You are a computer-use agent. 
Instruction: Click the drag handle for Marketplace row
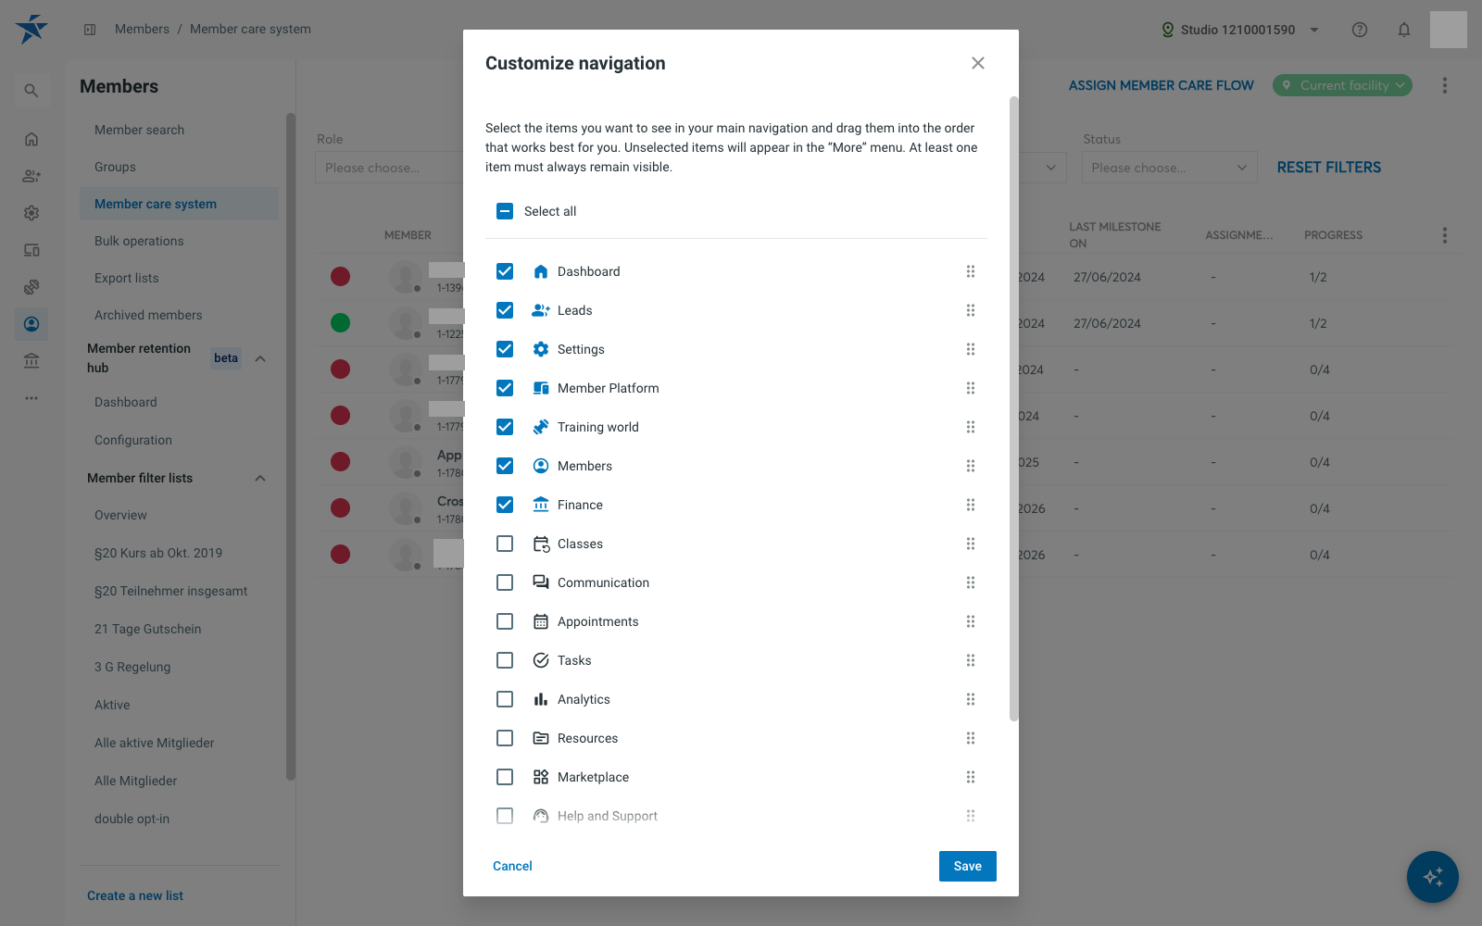point(971,777)
